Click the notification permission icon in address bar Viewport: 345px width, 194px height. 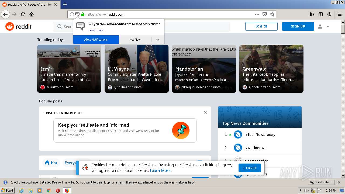pos(77,14)
